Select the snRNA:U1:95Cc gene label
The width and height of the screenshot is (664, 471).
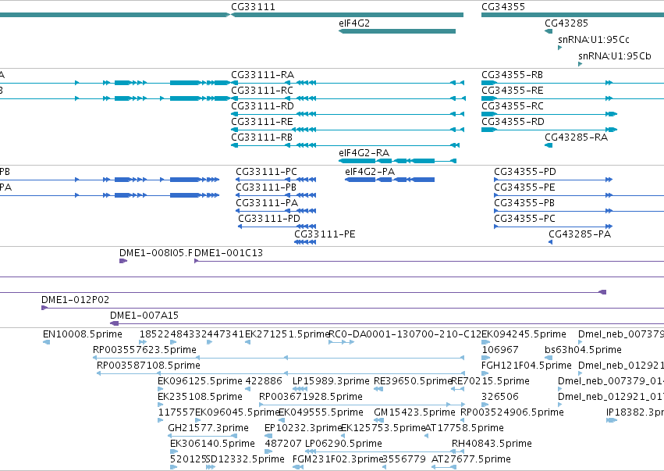[x=593, y=40]
